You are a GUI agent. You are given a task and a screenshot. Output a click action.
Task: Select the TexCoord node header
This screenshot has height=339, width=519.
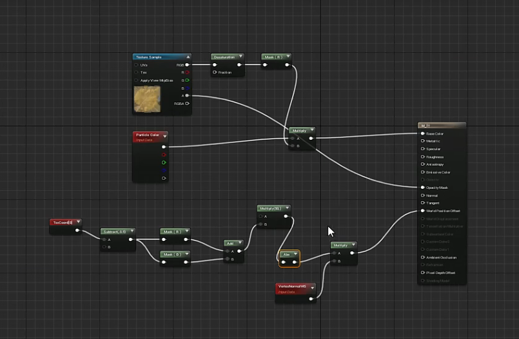63,222
